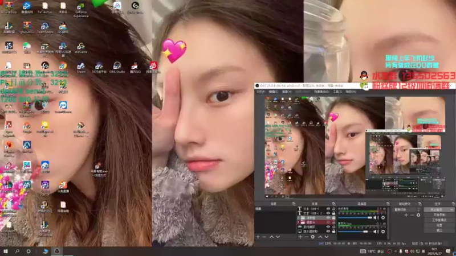This screenshot has height=256, width=456.
Task: Add a source with the Sources plus icon
Action: point(300,237)
